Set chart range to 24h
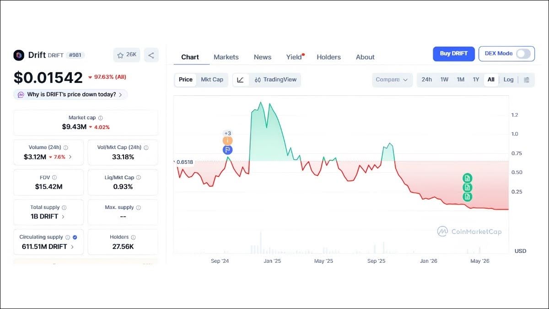The image size is (549, 309). (427, 80)
